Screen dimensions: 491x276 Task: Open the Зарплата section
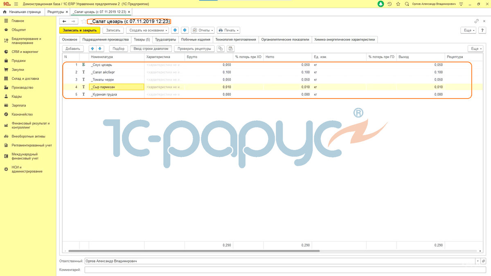tap(19, 105)
